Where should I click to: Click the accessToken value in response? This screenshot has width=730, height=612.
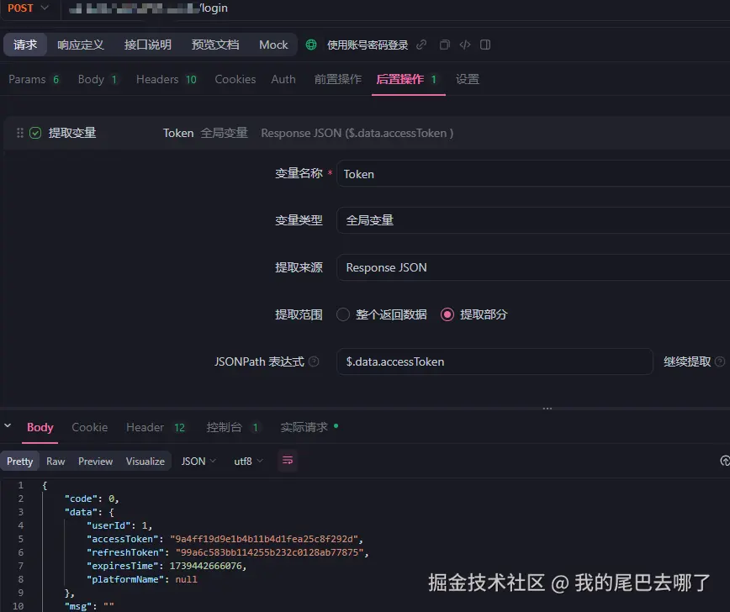click(264, 539)
